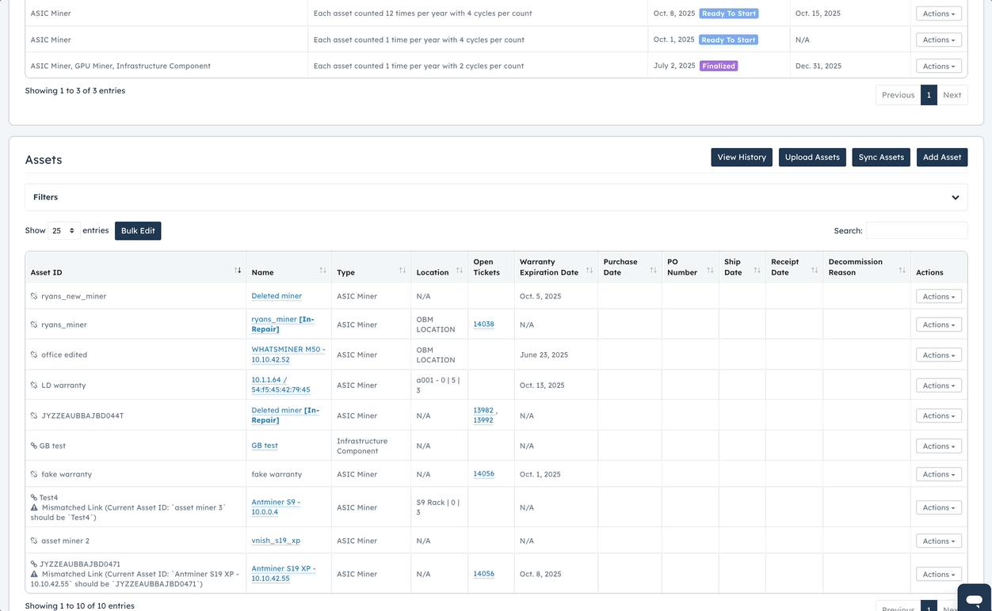Open Actions menu for Finalized count row
Viewport: 992px width, 611px height.
coord(938,66)
